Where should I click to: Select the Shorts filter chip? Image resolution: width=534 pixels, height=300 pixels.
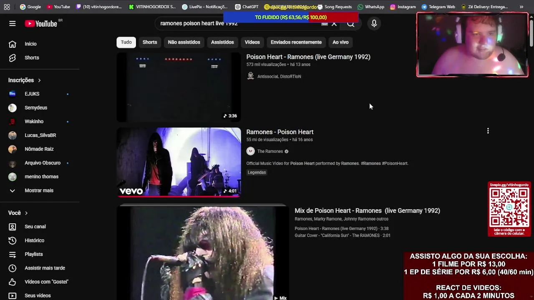(x=150, y=42)
